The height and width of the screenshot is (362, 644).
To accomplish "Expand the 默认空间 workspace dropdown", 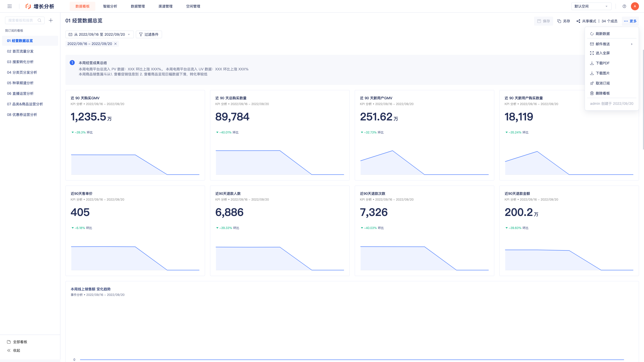I will pos(591,6).
